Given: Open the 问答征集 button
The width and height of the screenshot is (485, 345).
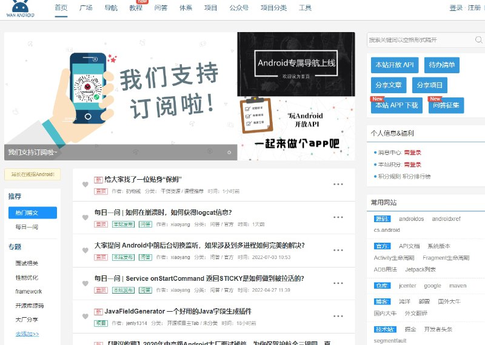Looking at the screenshot, I should click(446, 105).
